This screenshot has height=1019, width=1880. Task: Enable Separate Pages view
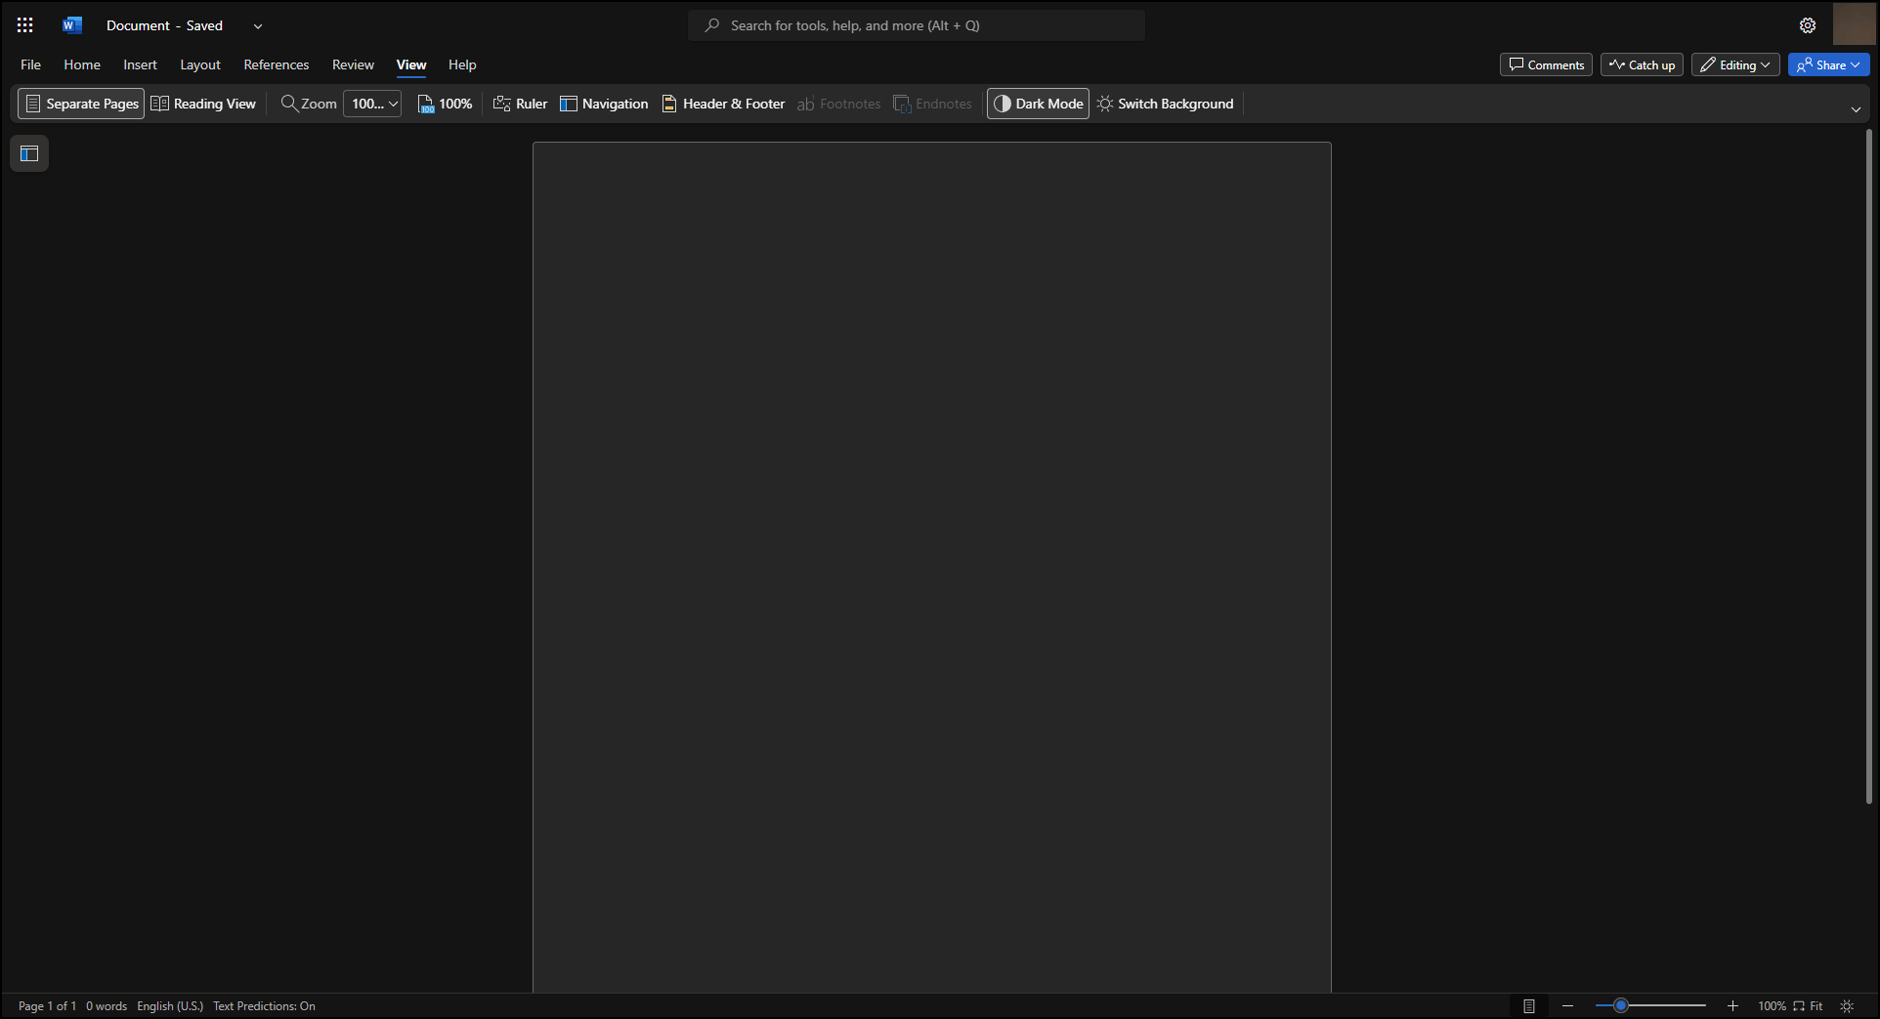point(80,104)
